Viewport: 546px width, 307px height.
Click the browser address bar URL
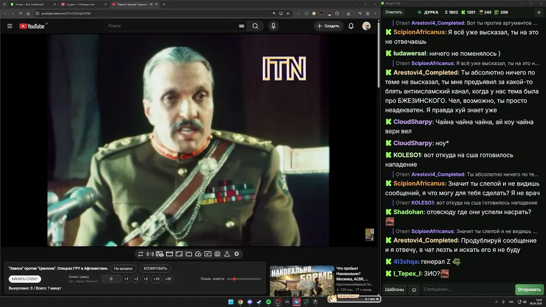pyautogui.click(x=66, y=13)
